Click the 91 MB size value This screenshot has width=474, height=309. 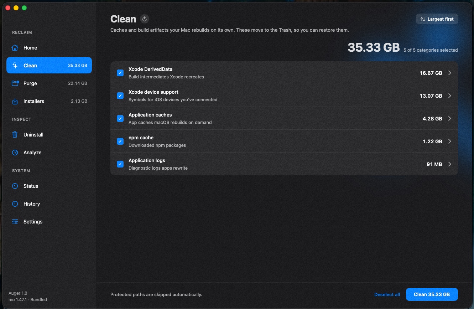point(434,164)
